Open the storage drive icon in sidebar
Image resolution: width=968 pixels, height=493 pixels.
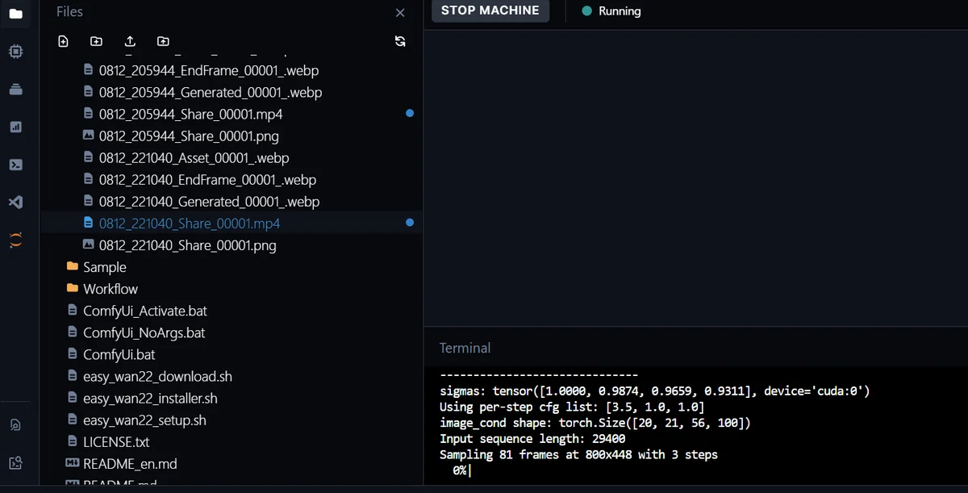tap(15, 89)
